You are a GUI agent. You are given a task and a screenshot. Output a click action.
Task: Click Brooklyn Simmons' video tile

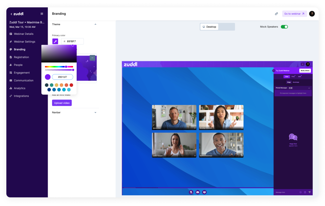click(x=221, y=117)
